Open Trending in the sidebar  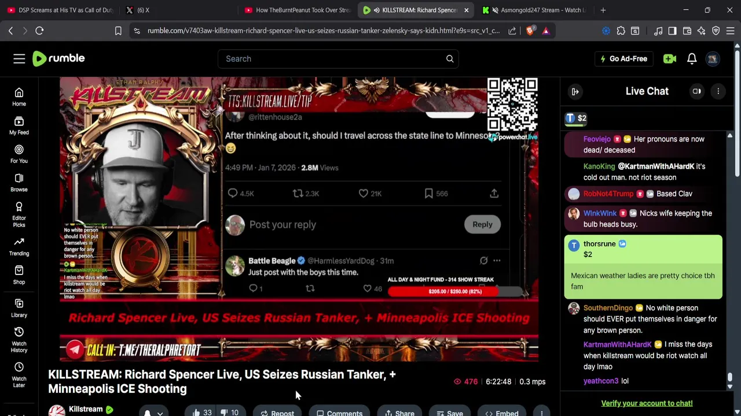pos(19,247)
